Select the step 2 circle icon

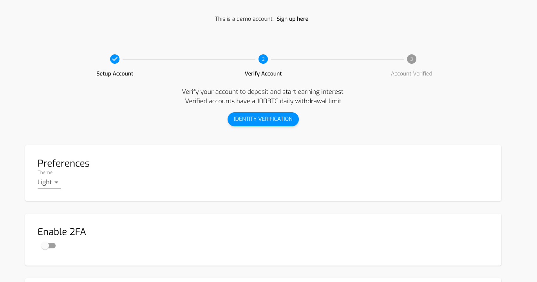tap(263, 59)
